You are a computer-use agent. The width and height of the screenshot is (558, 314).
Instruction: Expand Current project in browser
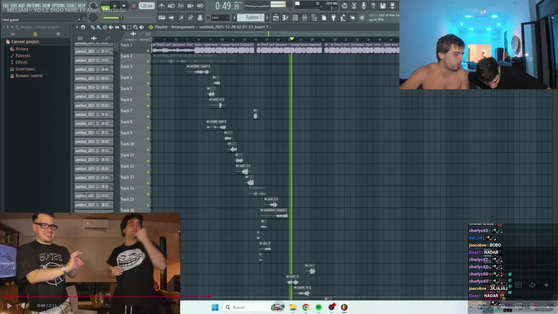[x=25, y=41]
